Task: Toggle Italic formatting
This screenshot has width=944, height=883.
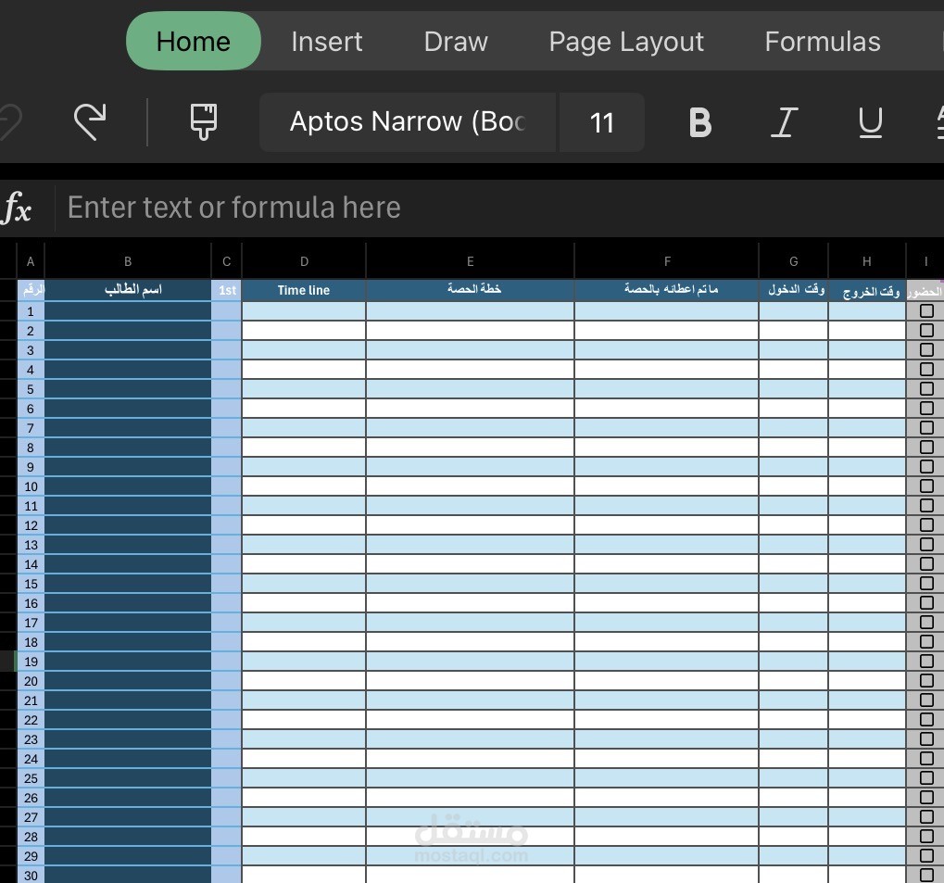Action: (x=784, y=123)
